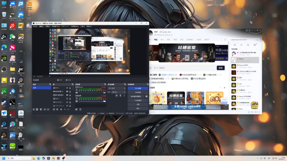Click transition duration spinner arrows
Viewport: 287px width, 161px height.
click(124, 92)
